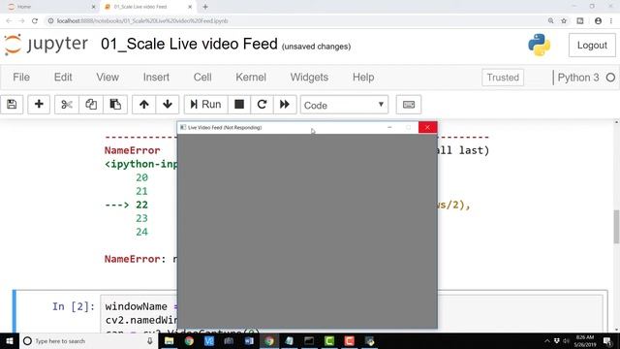Move selected cell down arrow
This screenshot has width=620, height=349.
click(x=168, y=105)
